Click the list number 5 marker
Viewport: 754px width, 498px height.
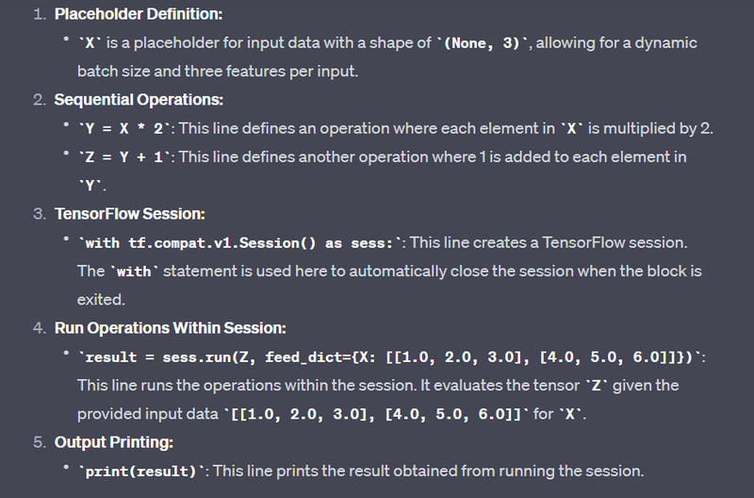39,441
